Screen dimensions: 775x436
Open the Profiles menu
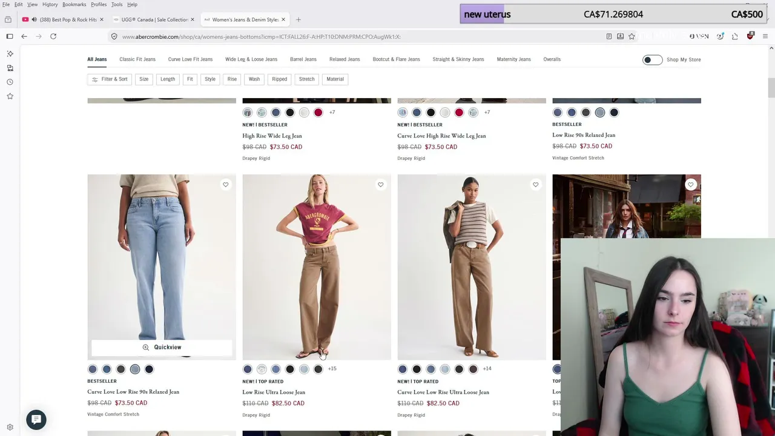click(99, 4)
